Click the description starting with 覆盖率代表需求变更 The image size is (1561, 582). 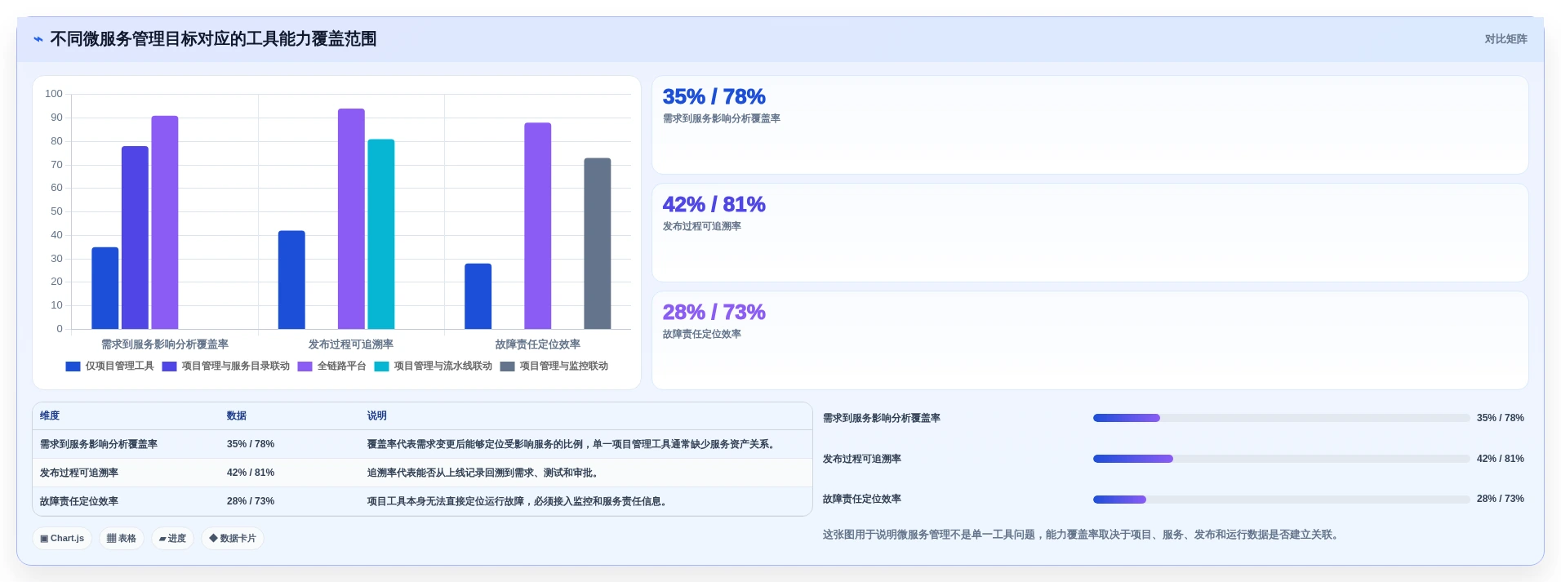coord(573,445)
